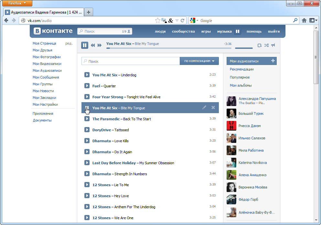Play '12 Stones – Hey Love'

87,196
